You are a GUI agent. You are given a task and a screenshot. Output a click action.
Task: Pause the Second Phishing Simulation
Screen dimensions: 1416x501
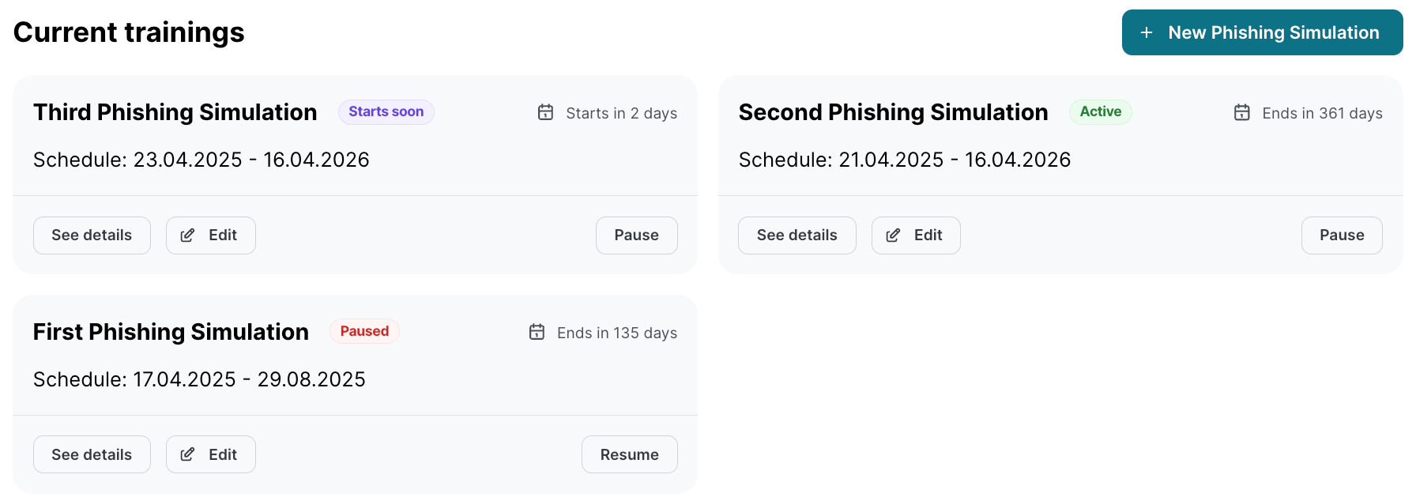click(1341, 235)
